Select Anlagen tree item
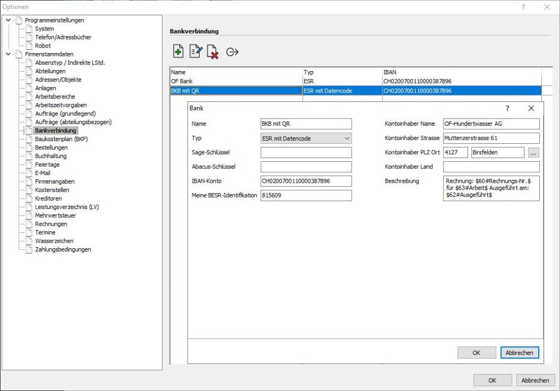Screen dimensions: 560x391 point(45,88)
